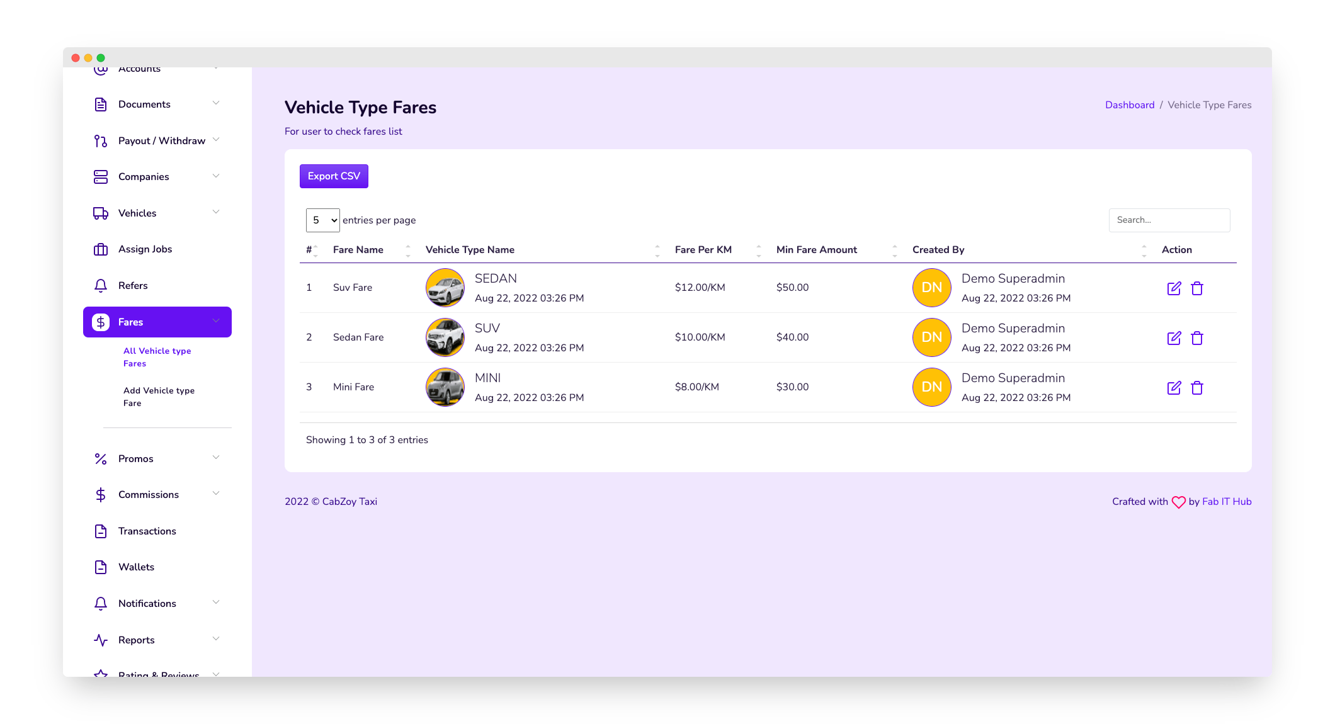
Task: Sort table by Fare Per KM column
Action: (x=719, y=250)
